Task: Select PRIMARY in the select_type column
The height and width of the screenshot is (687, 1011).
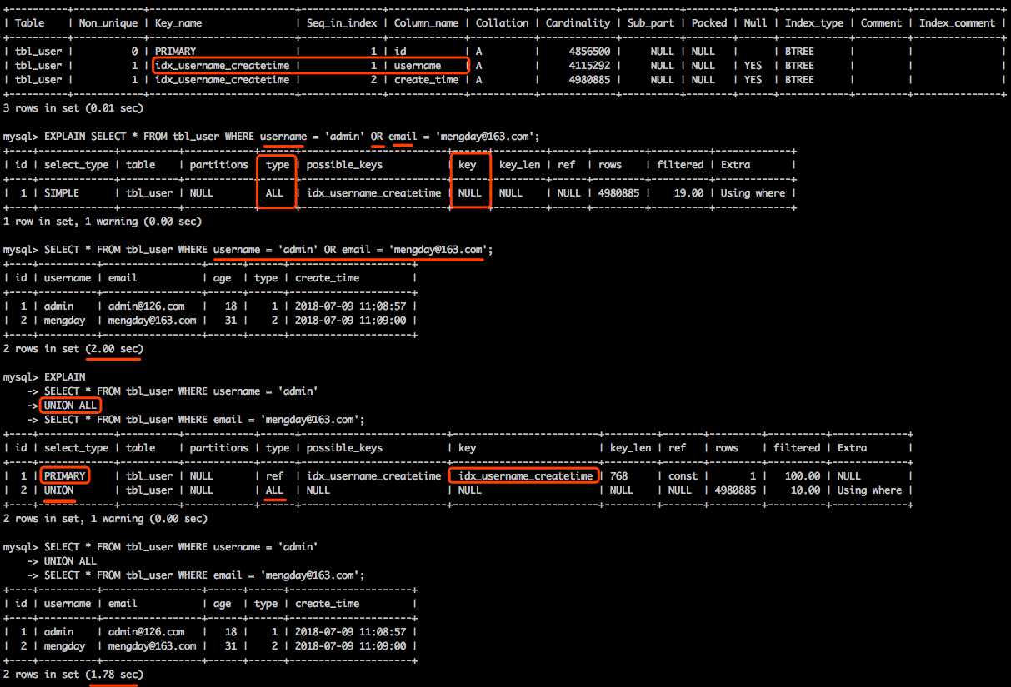Action: point(64,476)
